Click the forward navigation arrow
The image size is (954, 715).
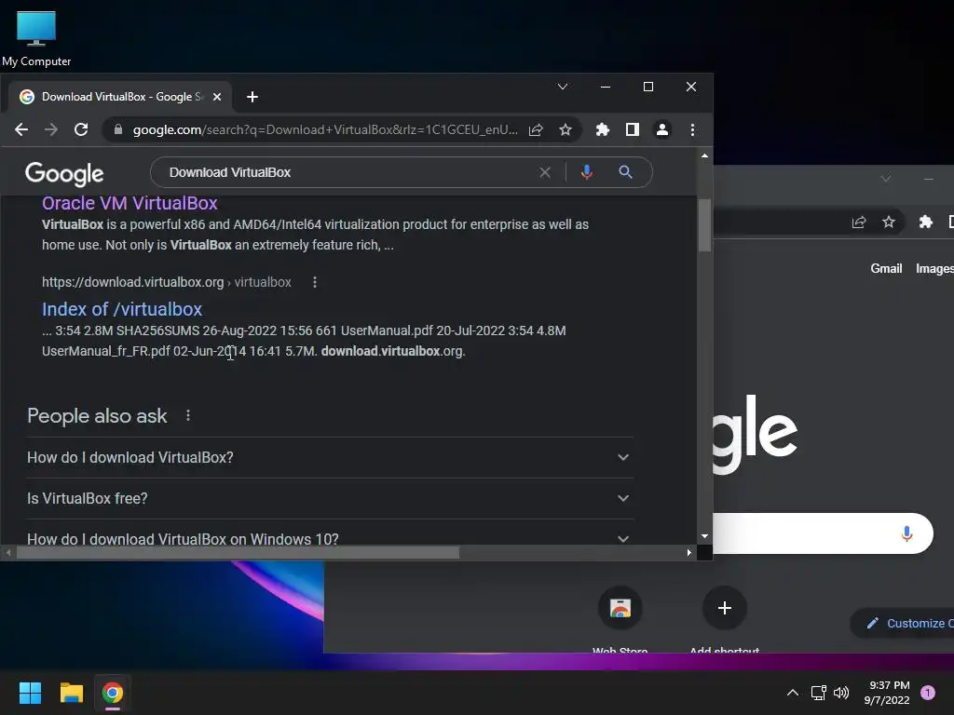[51, 129]
